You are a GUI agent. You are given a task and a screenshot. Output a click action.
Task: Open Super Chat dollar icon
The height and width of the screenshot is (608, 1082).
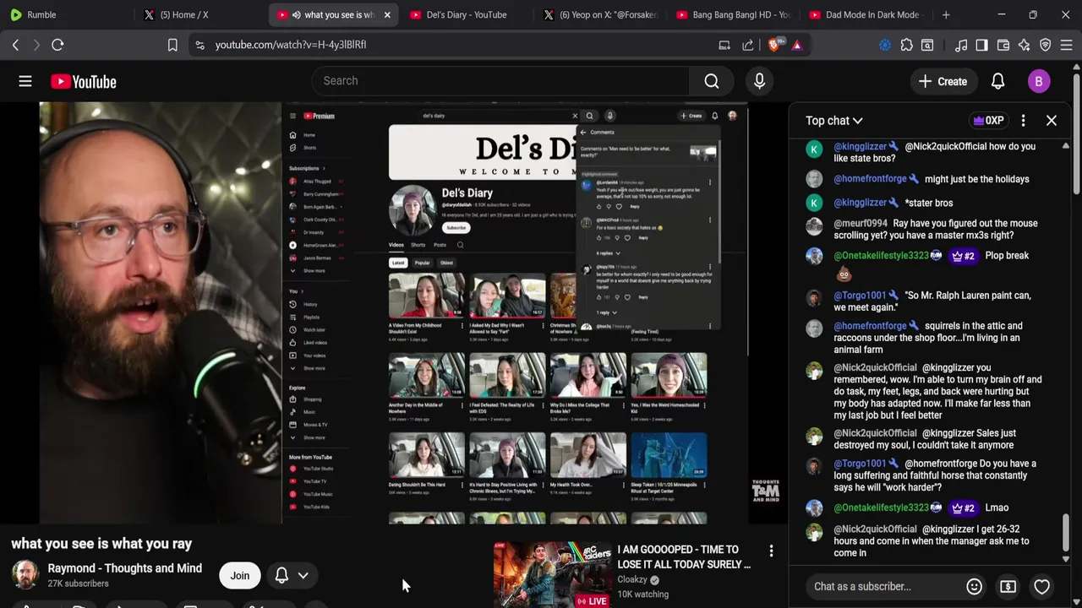[1008, 586]
